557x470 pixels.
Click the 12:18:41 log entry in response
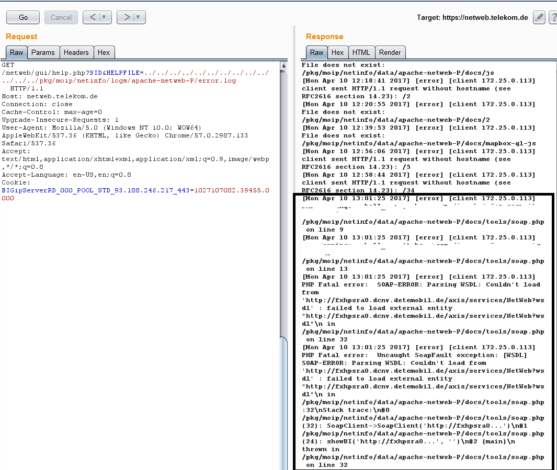tap(418, 81)
